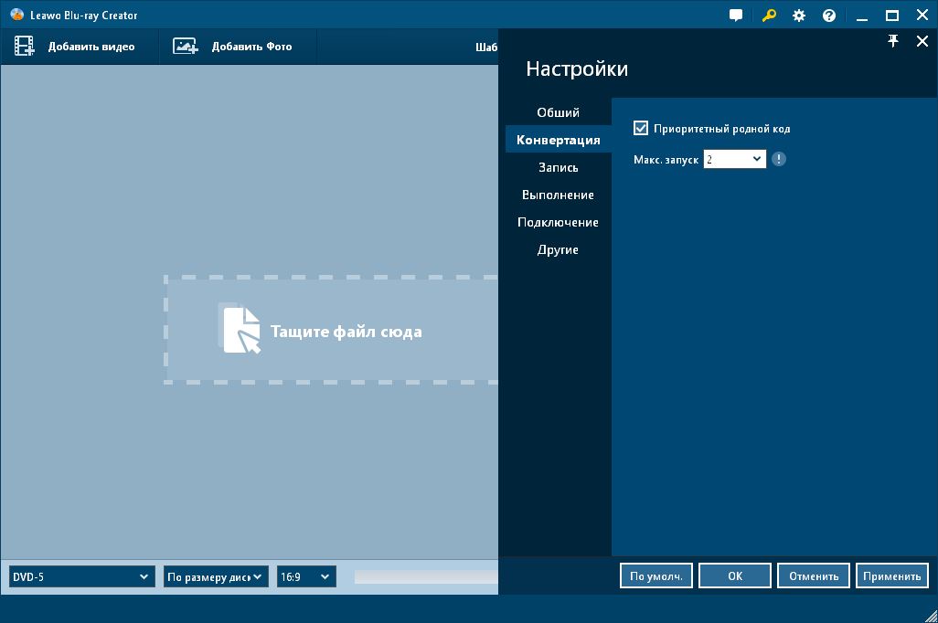Screen dimensions: 938x623
Task: Click the Применить button
Action: point(892,575)
